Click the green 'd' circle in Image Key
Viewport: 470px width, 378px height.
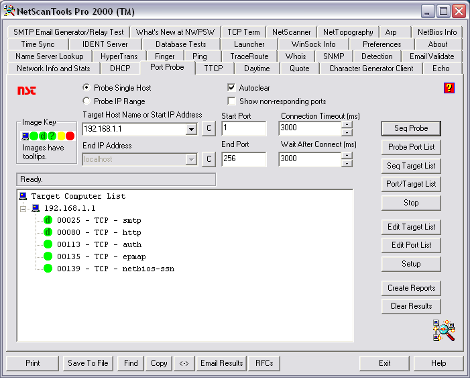point(43,136)
